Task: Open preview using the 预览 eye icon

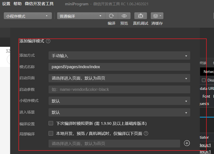Action: (x=124, y=16)
